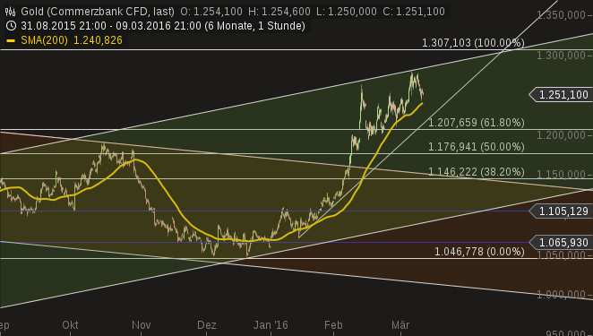593x336 pixels.
Task: Click the date range 31.08.2015 - 09.03.2016 text
Action: point(163,26)
